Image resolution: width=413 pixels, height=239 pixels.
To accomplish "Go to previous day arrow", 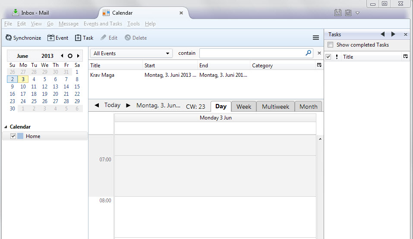I will 97,105.
